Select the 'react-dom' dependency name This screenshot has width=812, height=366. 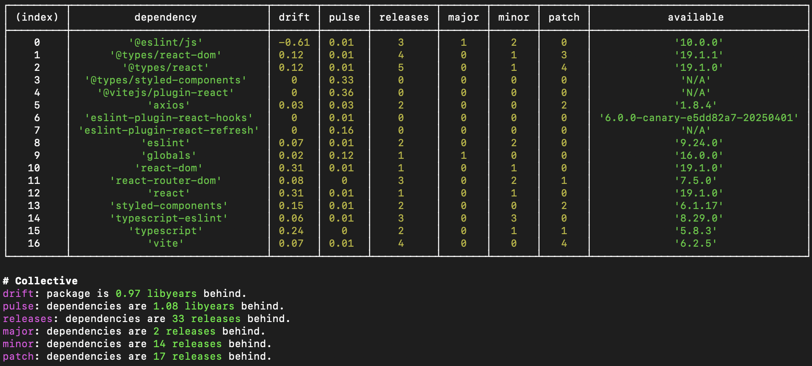pyautogui.click(x=169, y=168)
